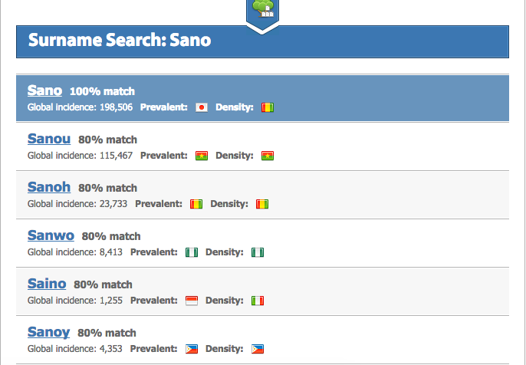526x365 pixels.
Task: Click Saino Density Italy flag
Action: coord(258,301)
